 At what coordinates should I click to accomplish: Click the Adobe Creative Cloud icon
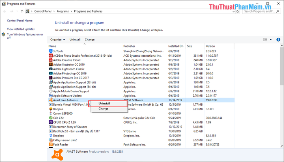tap(51, 60)
